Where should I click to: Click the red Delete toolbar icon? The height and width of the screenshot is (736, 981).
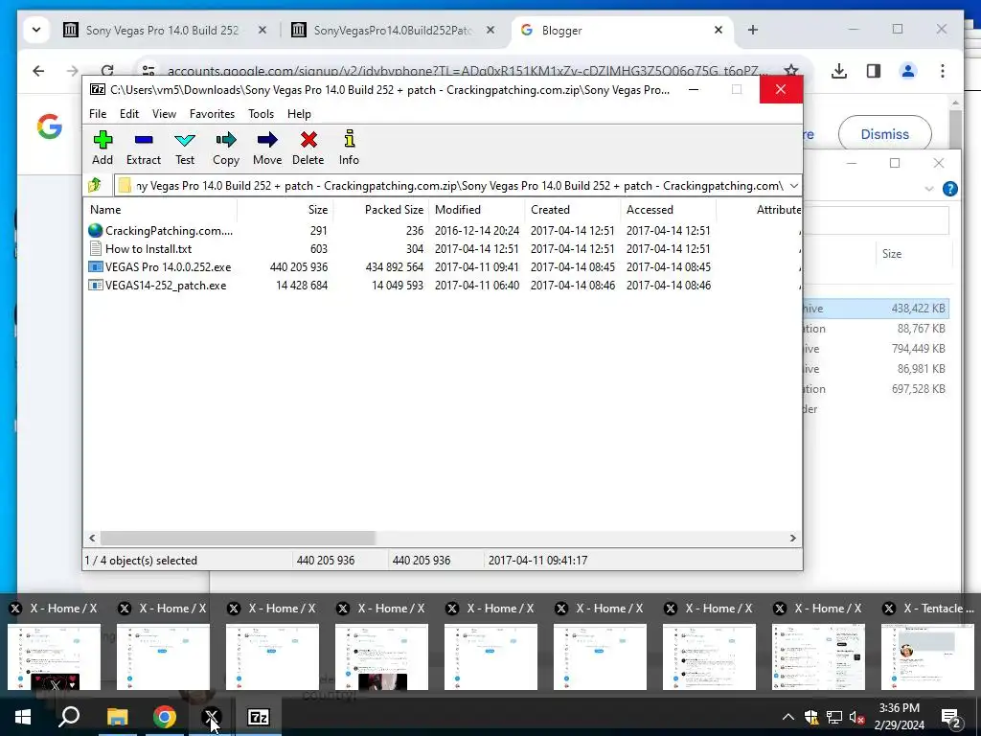[x=308, y=140]
